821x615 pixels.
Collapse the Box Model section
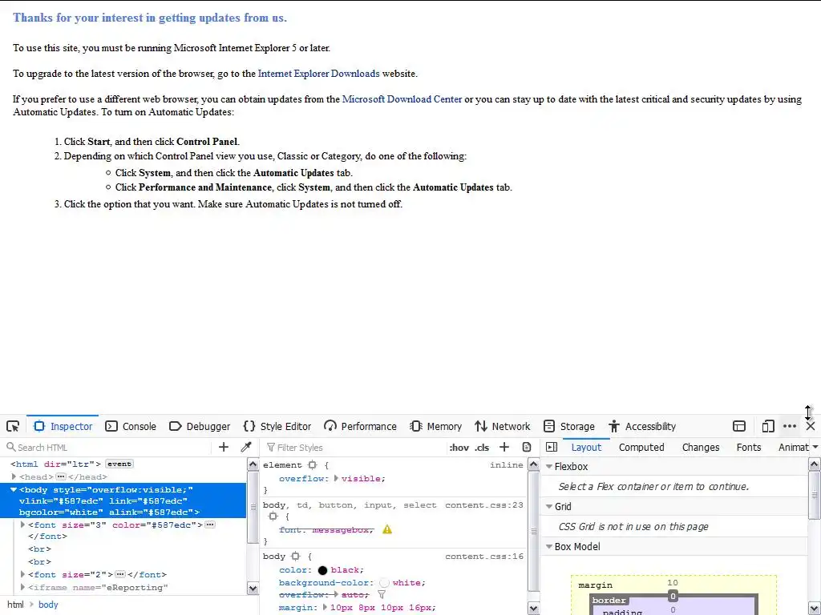click(x=549, y=546)
